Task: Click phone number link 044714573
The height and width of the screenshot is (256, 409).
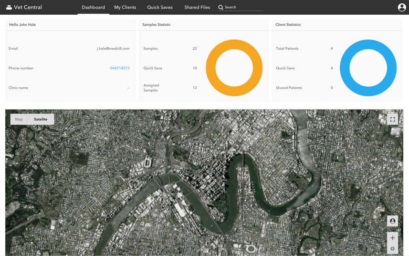Action: tap(120, 68)
